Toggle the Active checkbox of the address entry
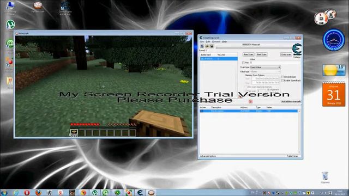Screen dimensions: 349x196 coord(202,111)
